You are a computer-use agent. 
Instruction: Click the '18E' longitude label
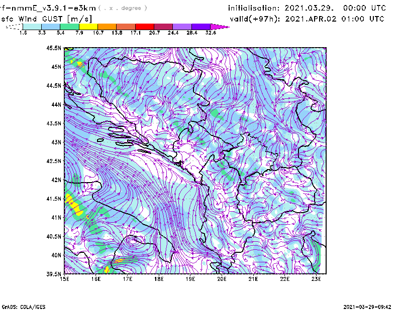[x=159, y=279]
